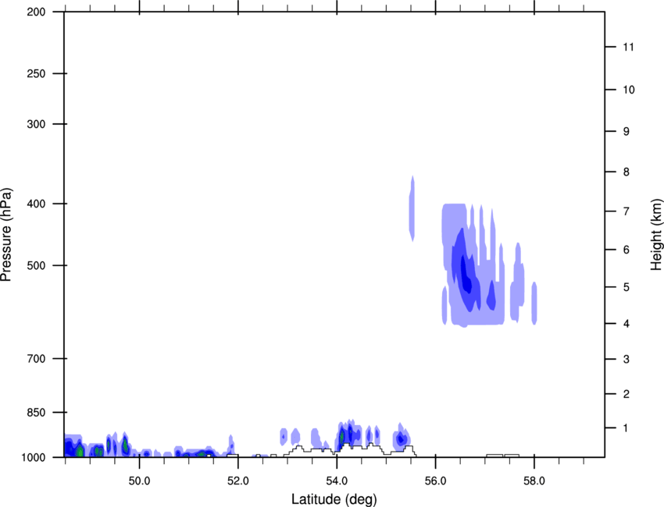664x507 pixels.
Task: Select the 850 pressure tick label
Action: tap(36, 413)
